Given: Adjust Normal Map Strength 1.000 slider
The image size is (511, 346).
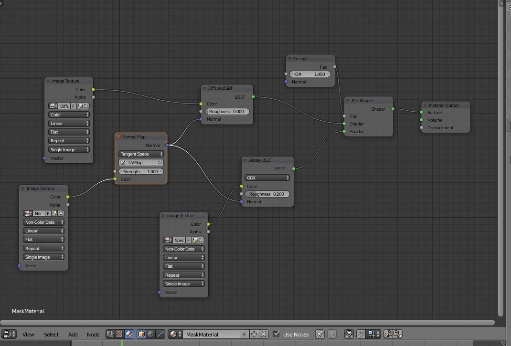Looking at the screenshot, I should tap(141, 171).
